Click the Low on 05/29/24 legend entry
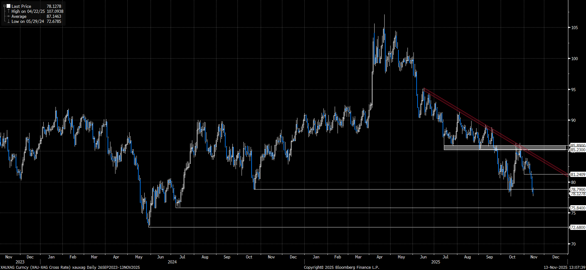Image resolution: width=586 pixels, height=270 pixels. point(28,21)
